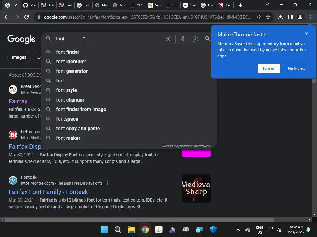Reload the current page

pyautogui.click(x=27, y=17)
